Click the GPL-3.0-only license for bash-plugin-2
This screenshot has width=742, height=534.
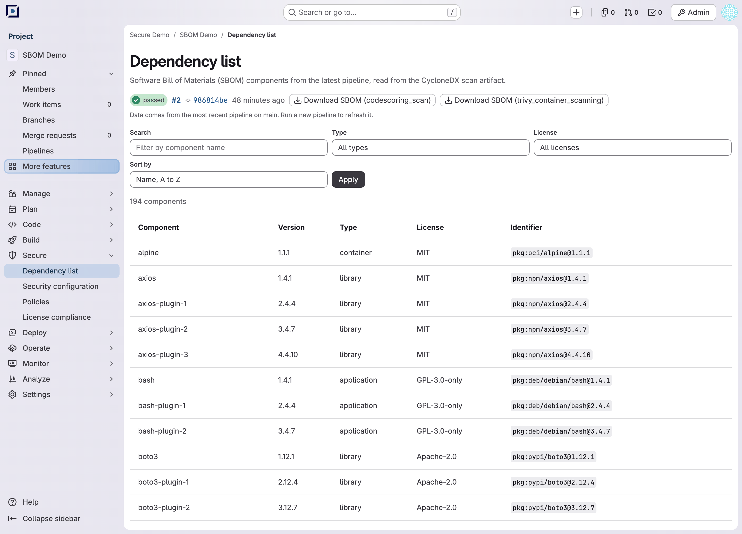point(439,431)
